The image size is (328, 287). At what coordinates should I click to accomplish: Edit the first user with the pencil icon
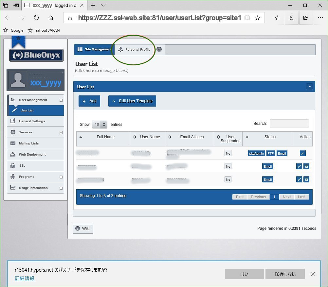point(302,153)
